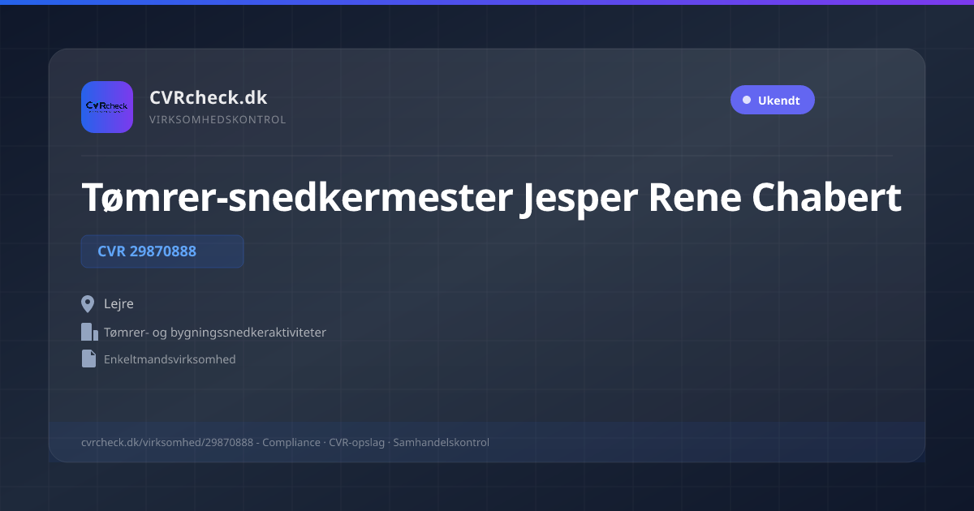974x511 pixels.
Task: Click the Lejre location text
Action: pyautogui.click(x=119, y=304)
